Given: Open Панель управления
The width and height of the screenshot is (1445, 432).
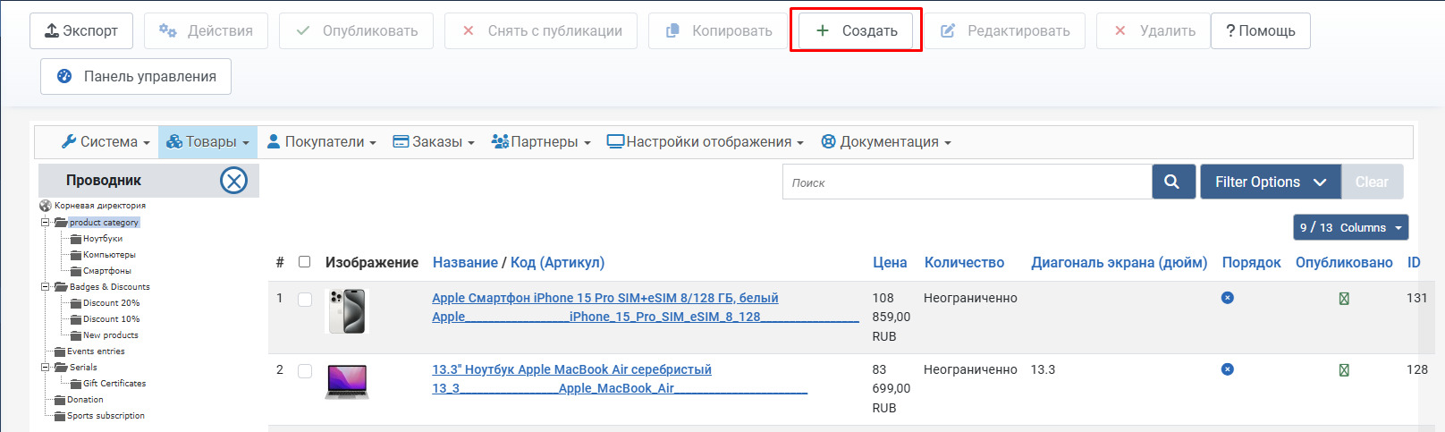Looking at the screenshot, I should (x=136, y=76).
